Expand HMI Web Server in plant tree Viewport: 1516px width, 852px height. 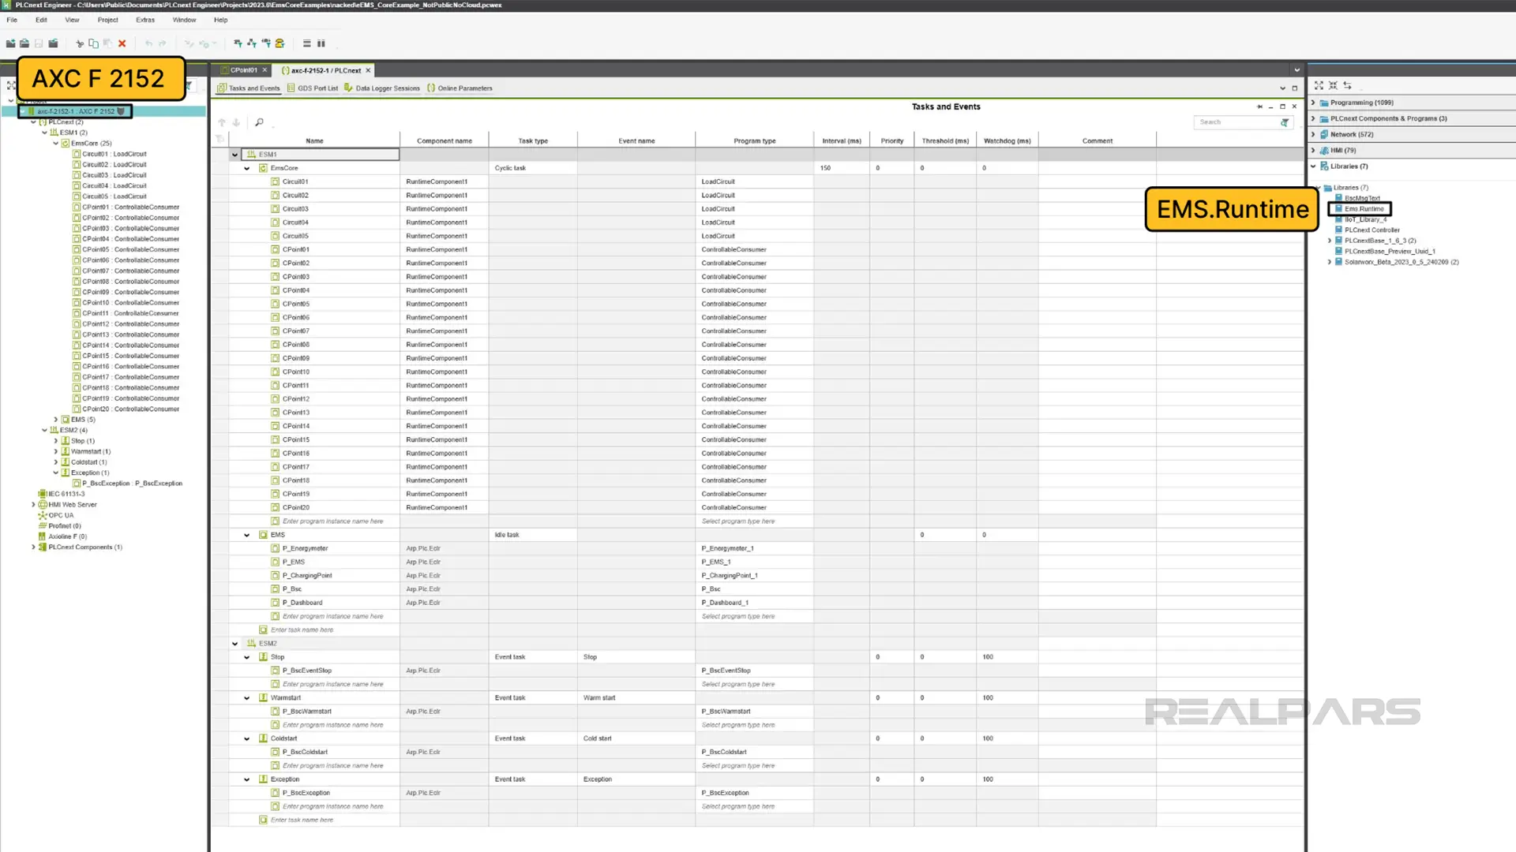pos(33,505)
